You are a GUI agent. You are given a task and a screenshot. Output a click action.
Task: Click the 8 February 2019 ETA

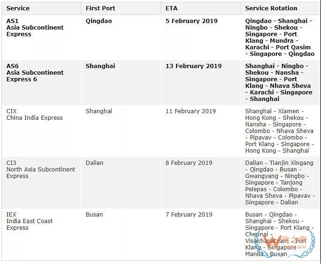coord(189,163)
